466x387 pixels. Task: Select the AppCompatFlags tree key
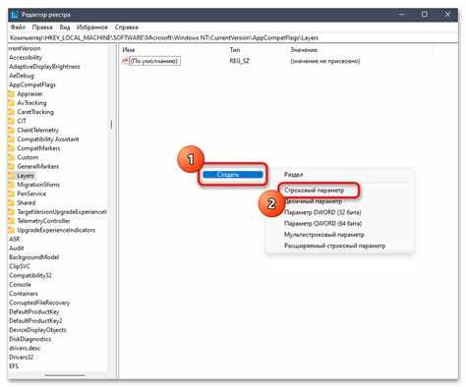pyautogui.click(x=32, y=84)
